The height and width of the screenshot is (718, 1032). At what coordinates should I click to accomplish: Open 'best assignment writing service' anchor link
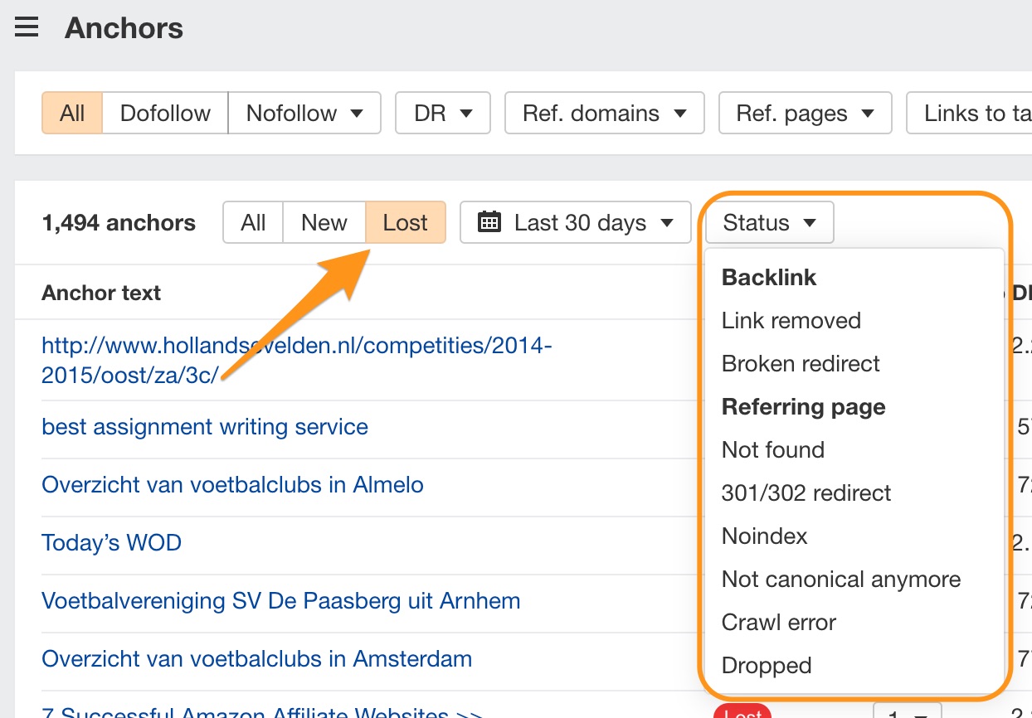[x=205, y=427]
